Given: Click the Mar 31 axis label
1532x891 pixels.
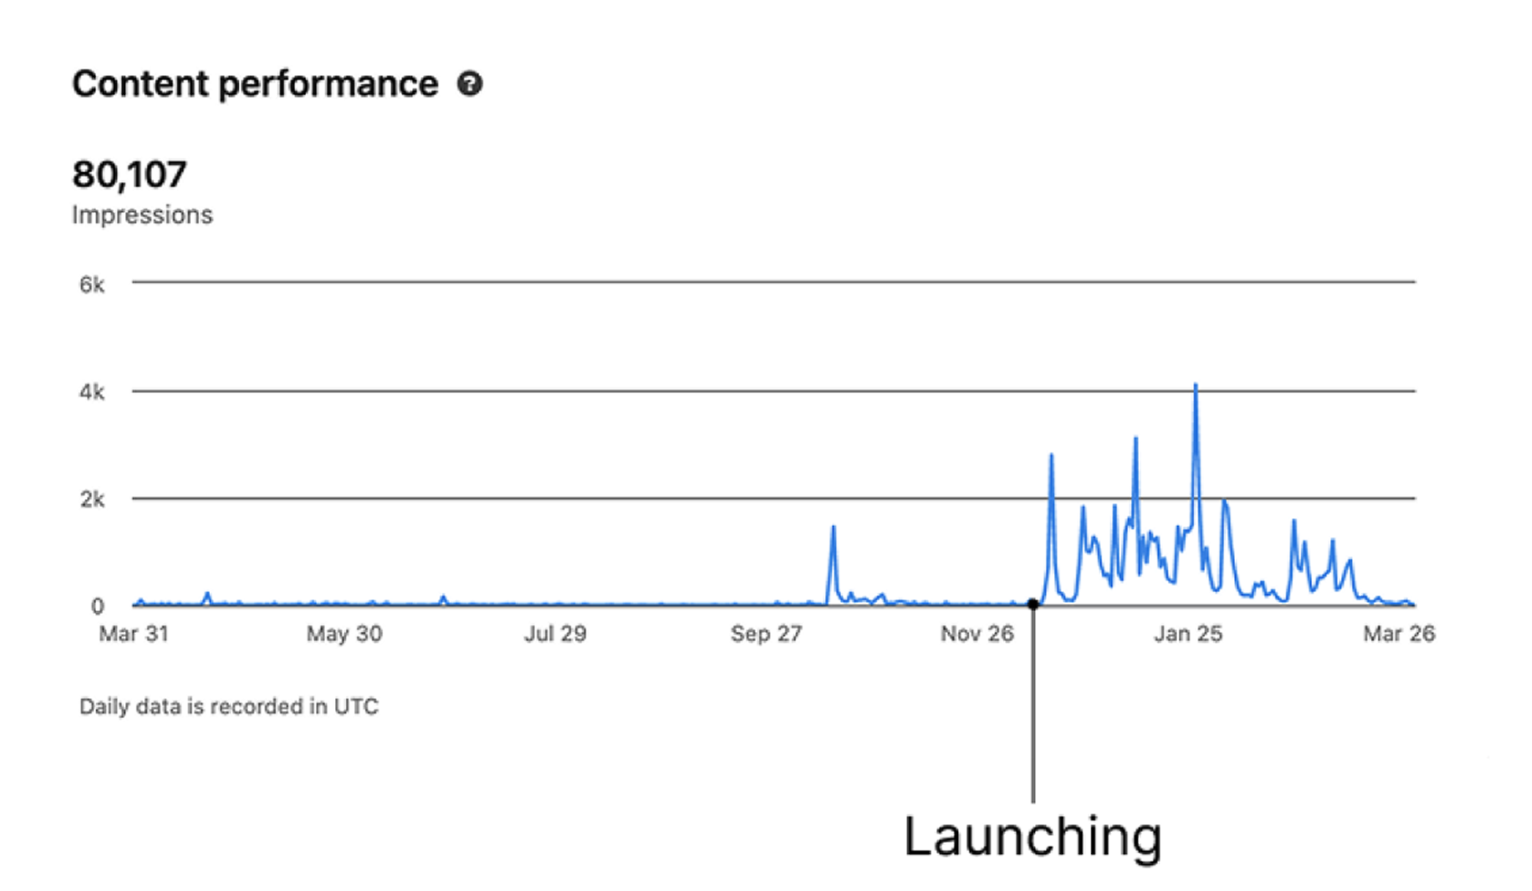Looking at the screenshot, I should (x=134, y=634).
